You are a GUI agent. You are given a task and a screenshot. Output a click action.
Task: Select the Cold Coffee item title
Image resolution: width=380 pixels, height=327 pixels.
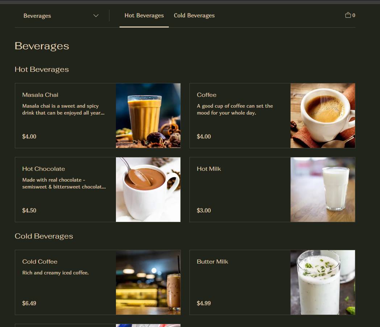coord(40,261)
